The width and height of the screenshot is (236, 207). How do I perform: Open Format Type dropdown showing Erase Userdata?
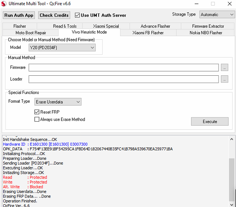[58, 102]
